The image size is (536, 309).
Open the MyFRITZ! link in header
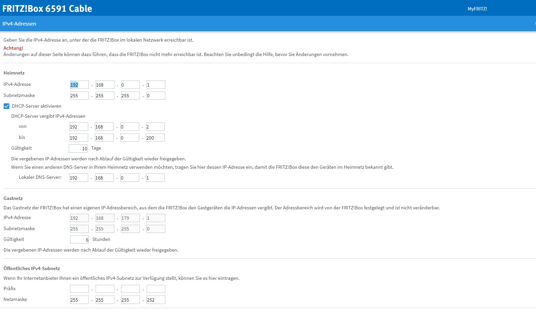[x=477, y=9]
